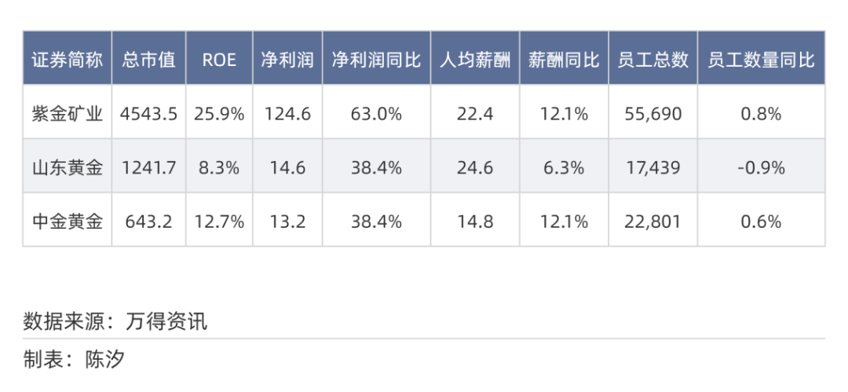Select the 中金黄金 row name cell

67,222
